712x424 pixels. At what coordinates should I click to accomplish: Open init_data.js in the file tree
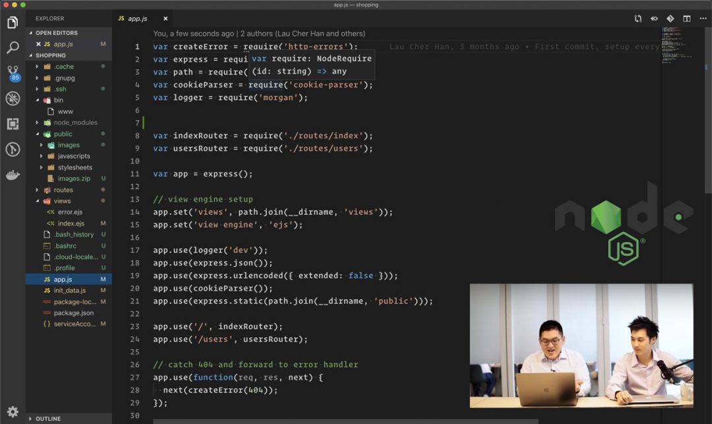[x=69, y=290]
